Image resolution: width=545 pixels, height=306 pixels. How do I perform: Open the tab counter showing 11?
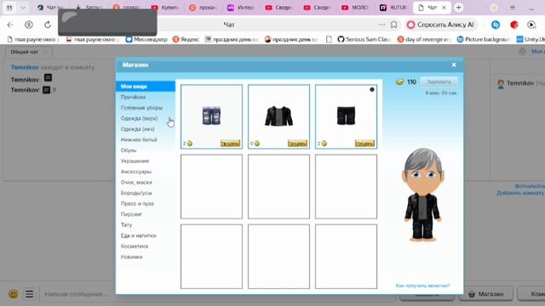click(9, 8)
